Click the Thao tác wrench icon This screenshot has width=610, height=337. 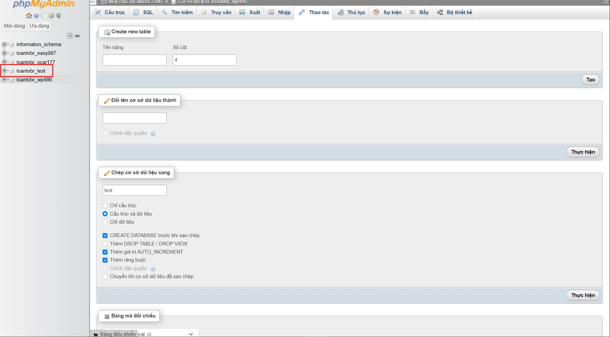tap(302, 12)
